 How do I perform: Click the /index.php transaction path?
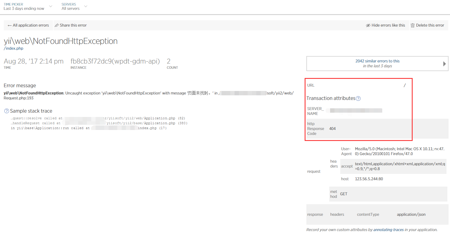tap(14, 49)
